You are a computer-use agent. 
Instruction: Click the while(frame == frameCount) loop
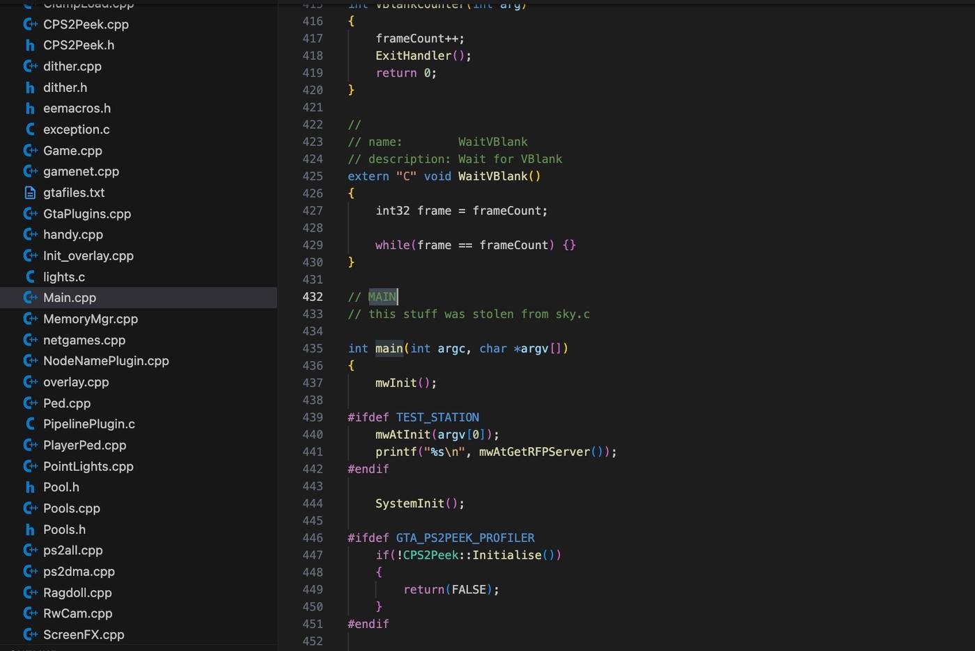(476, 245)
